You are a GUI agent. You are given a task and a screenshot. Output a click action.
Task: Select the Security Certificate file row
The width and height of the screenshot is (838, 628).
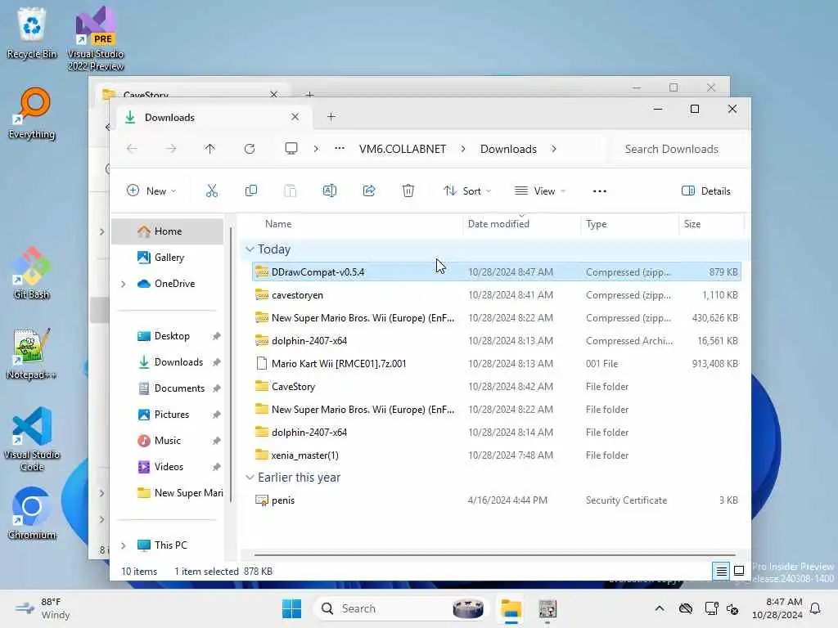tap(496, 500)
